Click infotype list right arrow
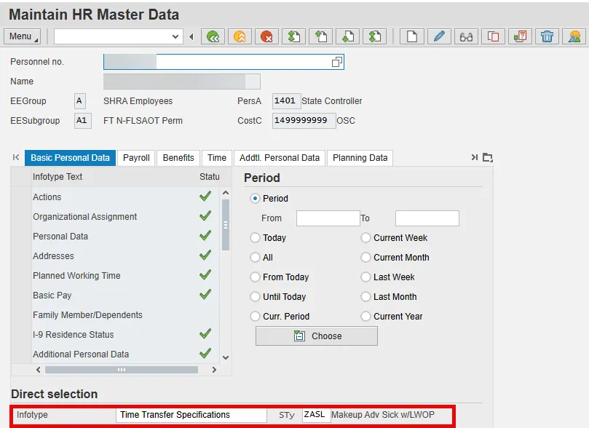Image resolution: width=589 pixels, height=428 pixels. [214, 370]
